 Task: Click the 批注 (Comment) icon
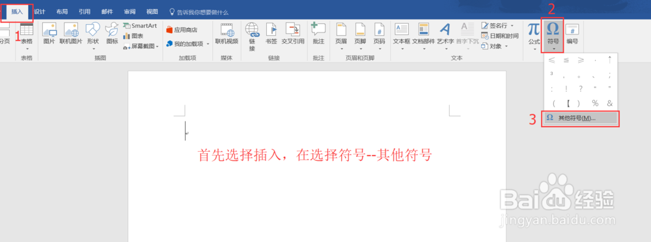click(x=318, y=34)
